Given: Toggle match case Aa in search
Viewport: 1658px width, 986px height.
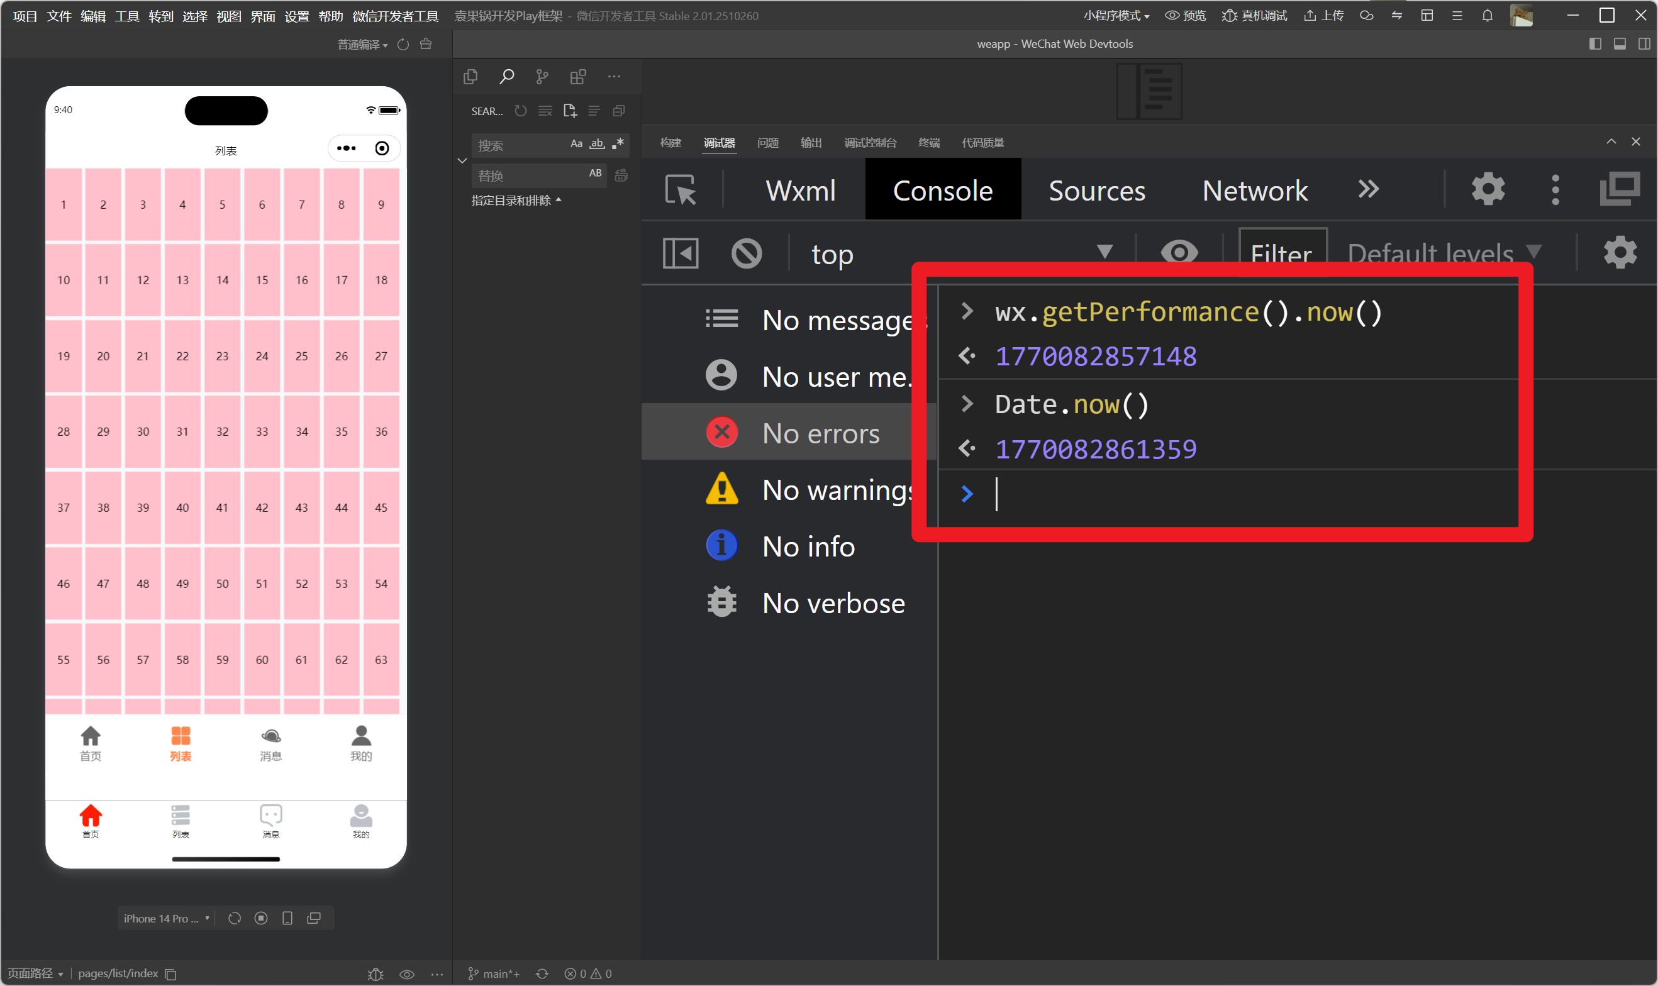Looking at the screenshot, I should 576,143.
